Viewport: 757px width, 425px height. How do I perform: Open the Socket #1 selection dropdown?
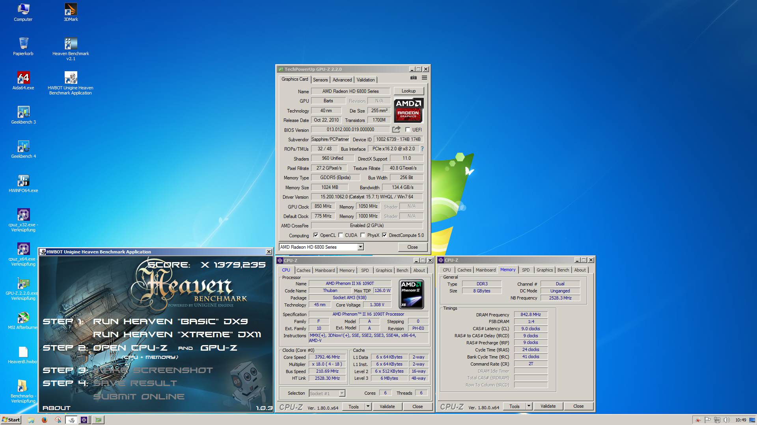coord(342,393)
